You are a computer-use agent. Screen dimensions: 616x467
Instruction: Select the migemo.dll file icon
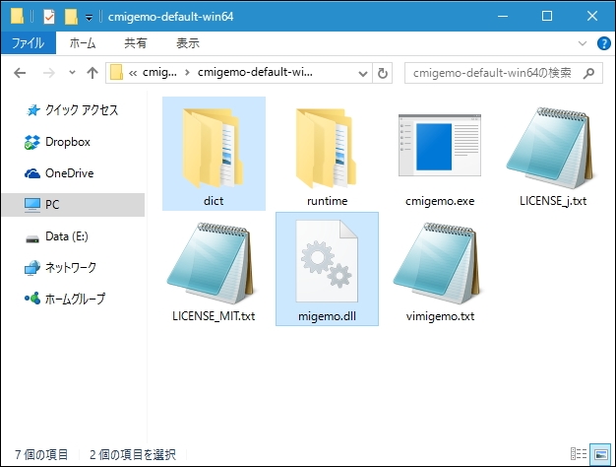[x=327, y=261]
